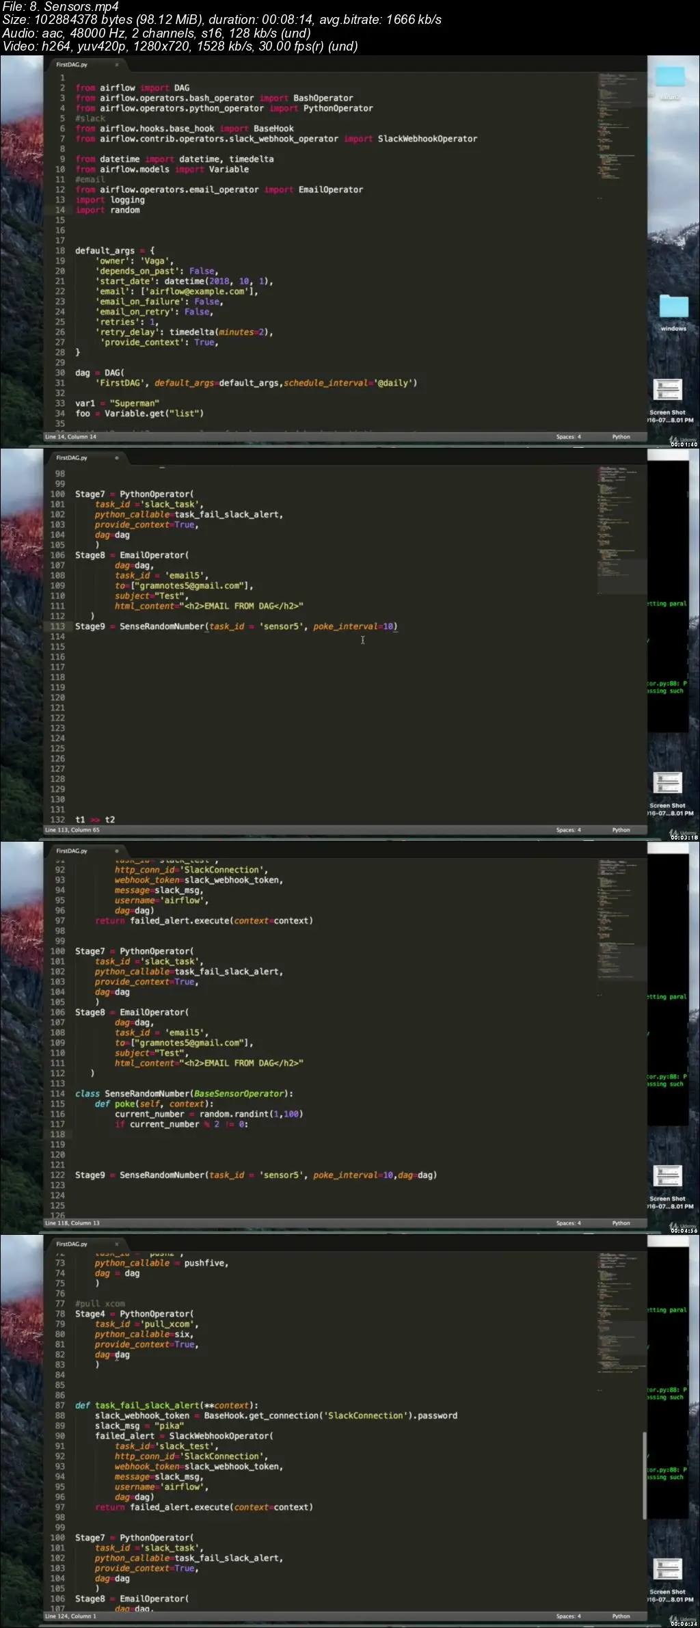
Task: Click the '#slack' comment on line 5
Action: 90,118
